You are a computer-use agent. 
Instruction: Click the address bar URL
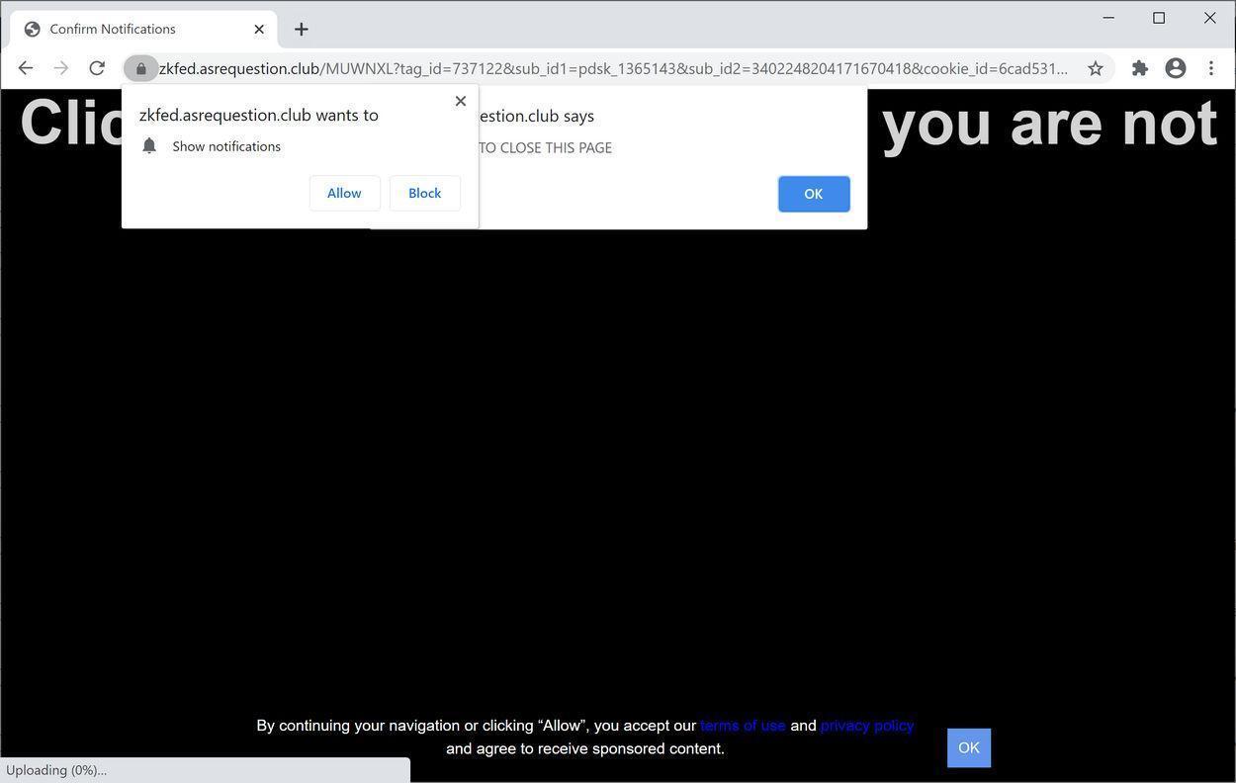(593, 68)
